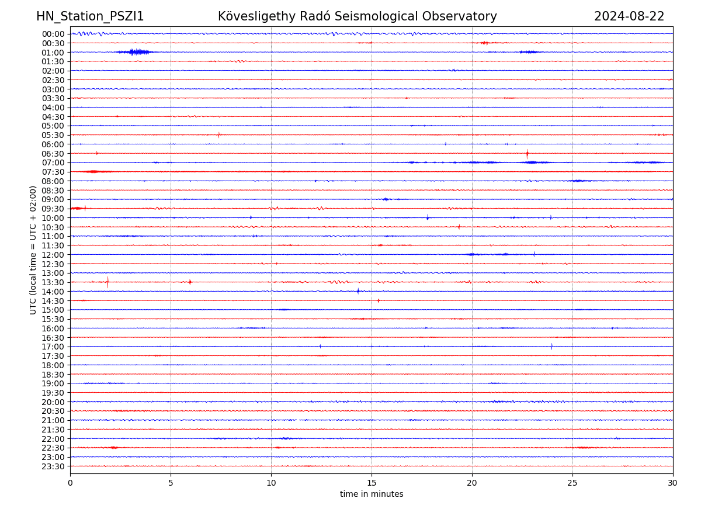This screenshot has height=526, width=701.
Task: Select the 'time in minutes' axis label
Action: (x=372, y=494)
